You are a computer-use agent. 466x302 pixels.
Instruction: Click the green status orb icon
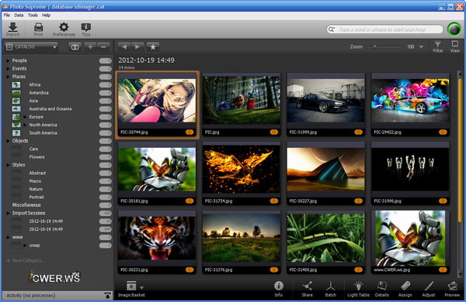click(x=454, y=29)
